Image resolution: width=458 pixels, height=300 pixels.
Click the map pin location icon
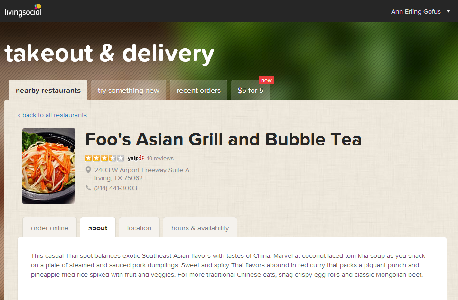tap(88, 170)
